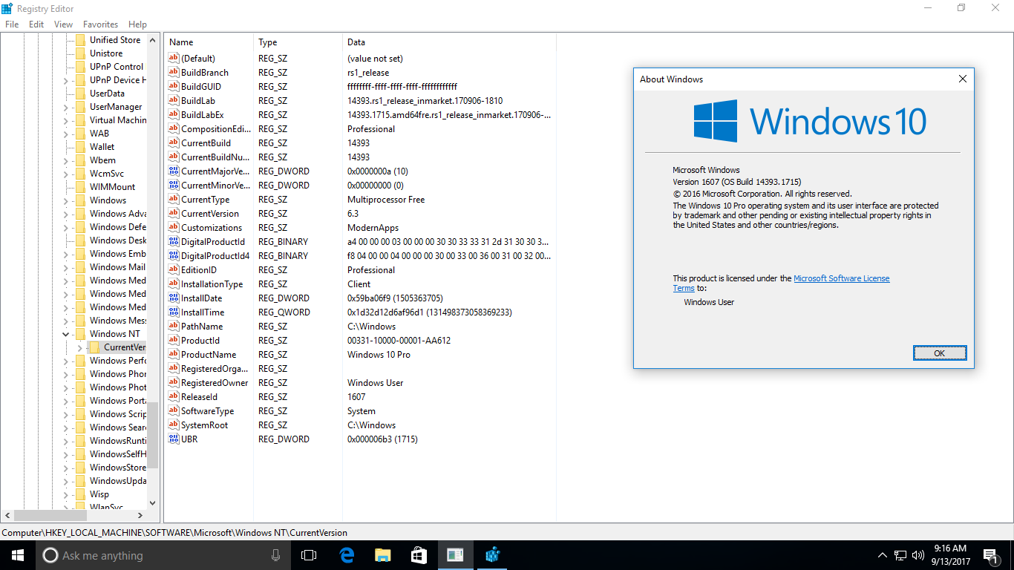
Task: Click the Cortana Ask me anything box
Action: pyautogui.click(x=163, y=555)
